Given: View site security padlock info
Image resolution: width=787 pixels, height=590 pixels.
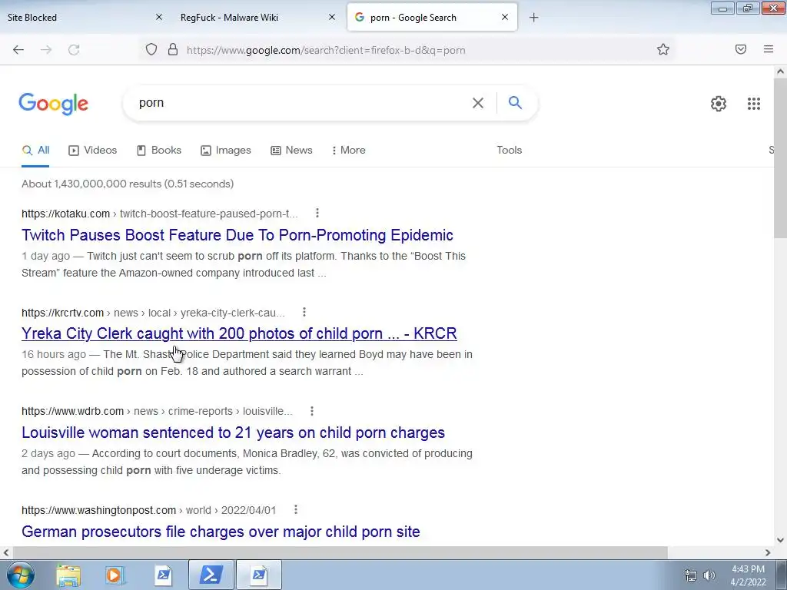Looking at the screenshot, I should point(173,49).
